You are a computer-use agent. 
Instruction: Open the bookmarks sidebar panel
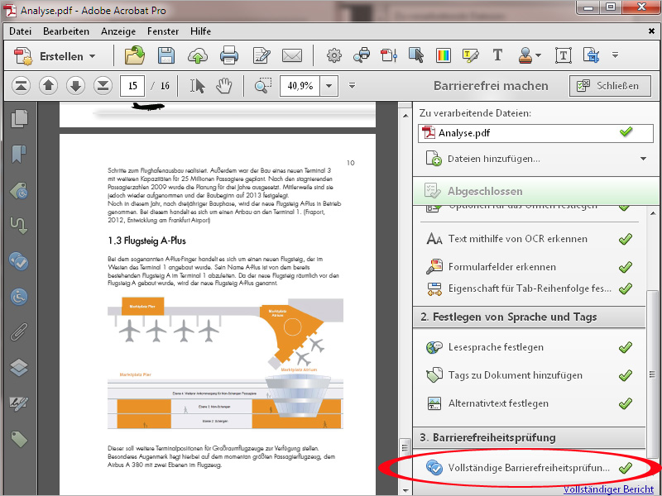pyautogui.click(x=19, y=155)
